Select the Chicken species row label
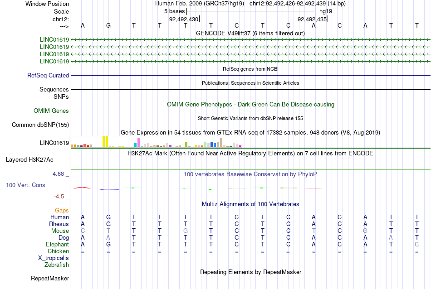 coord(58,251)
